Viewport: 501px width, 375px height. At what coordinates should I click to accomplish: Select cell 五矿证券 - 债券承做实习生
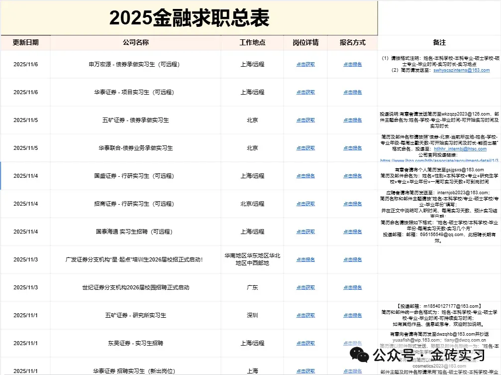[x=135, y=120]
